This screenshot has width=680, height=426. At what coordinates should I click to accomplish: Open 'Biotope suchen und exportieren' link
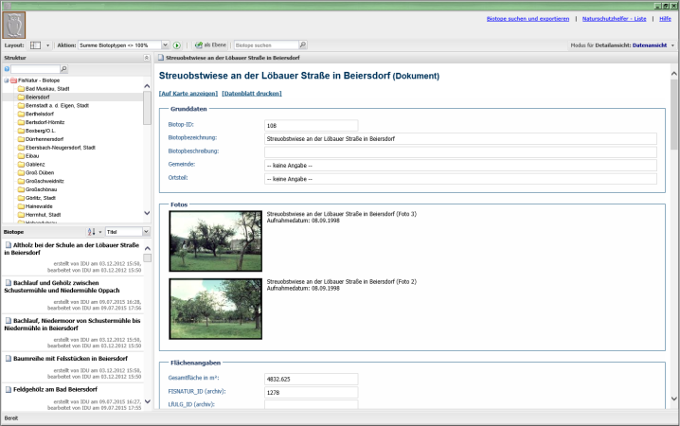click(x=528, y=19)
